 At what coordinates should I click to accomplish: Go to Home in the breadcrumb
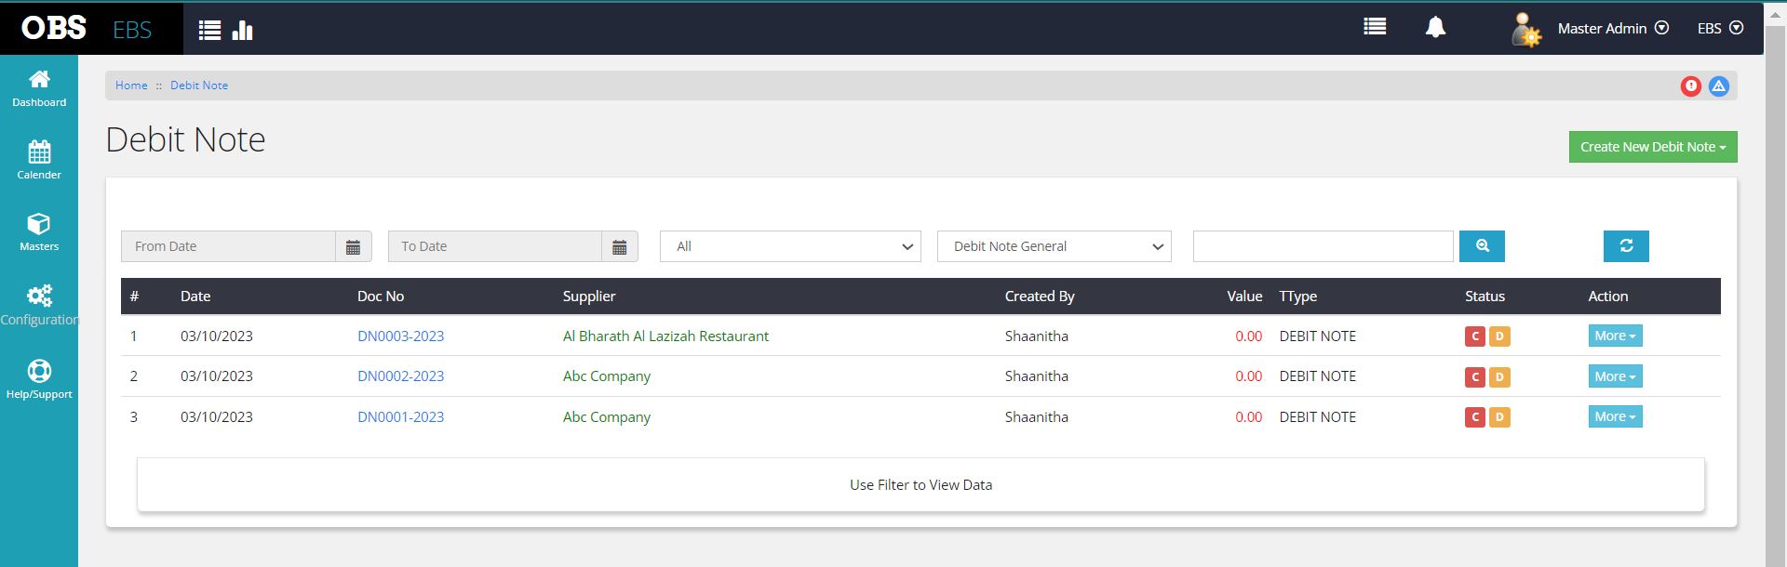tap(131, 86)
